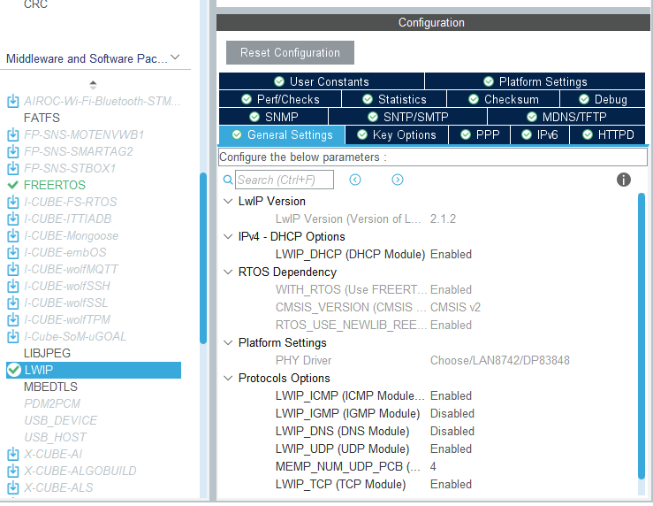Click download icon beside I-CUBE-wolfSSH
The width and height of the screenshot is (653, 506).
[x=13, y=286]
